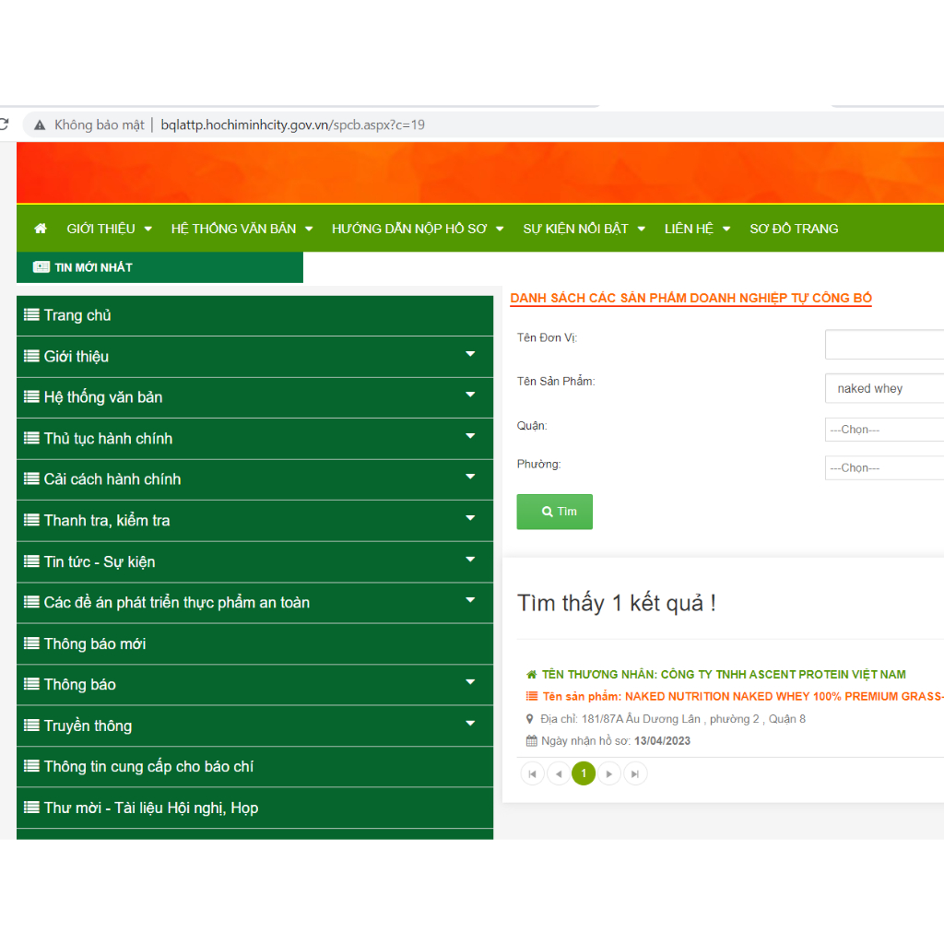
Task: Click the green 'Tìm' search button
Action: 554,512
